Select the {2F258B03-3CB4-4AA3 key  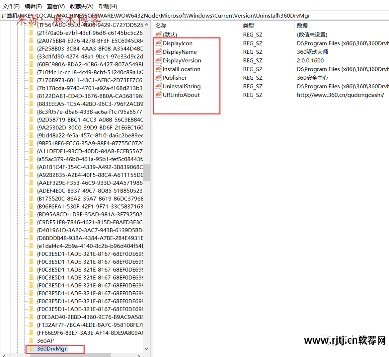[90, 49]
